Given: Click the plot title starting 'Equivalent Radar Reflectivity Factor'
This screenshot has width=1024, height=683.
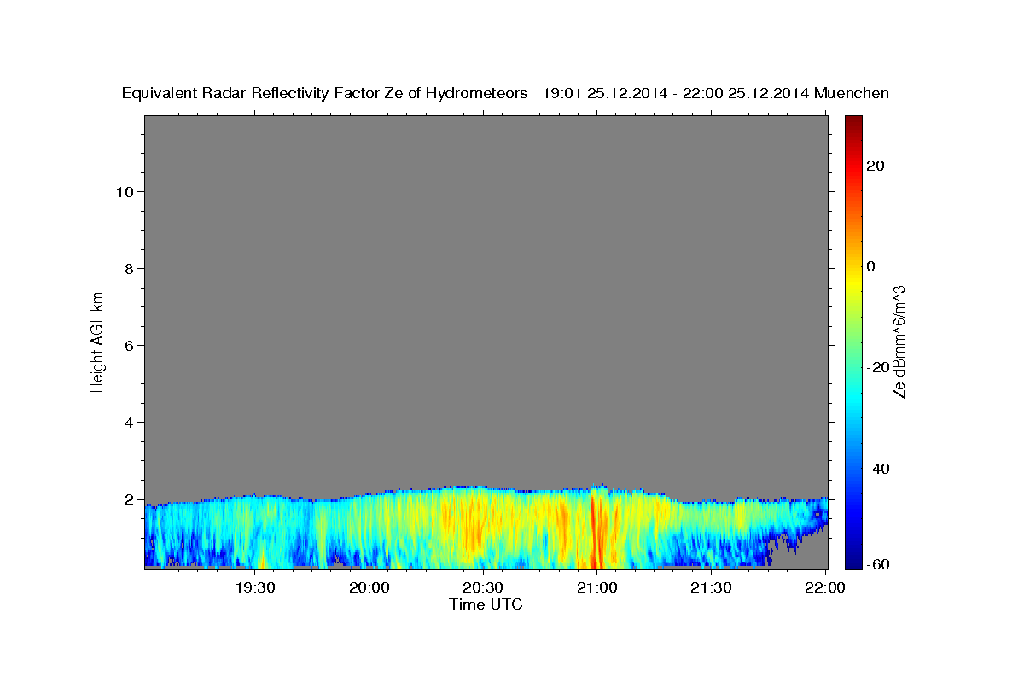Looking at the screenshot, I should click(x=505, y=93).
